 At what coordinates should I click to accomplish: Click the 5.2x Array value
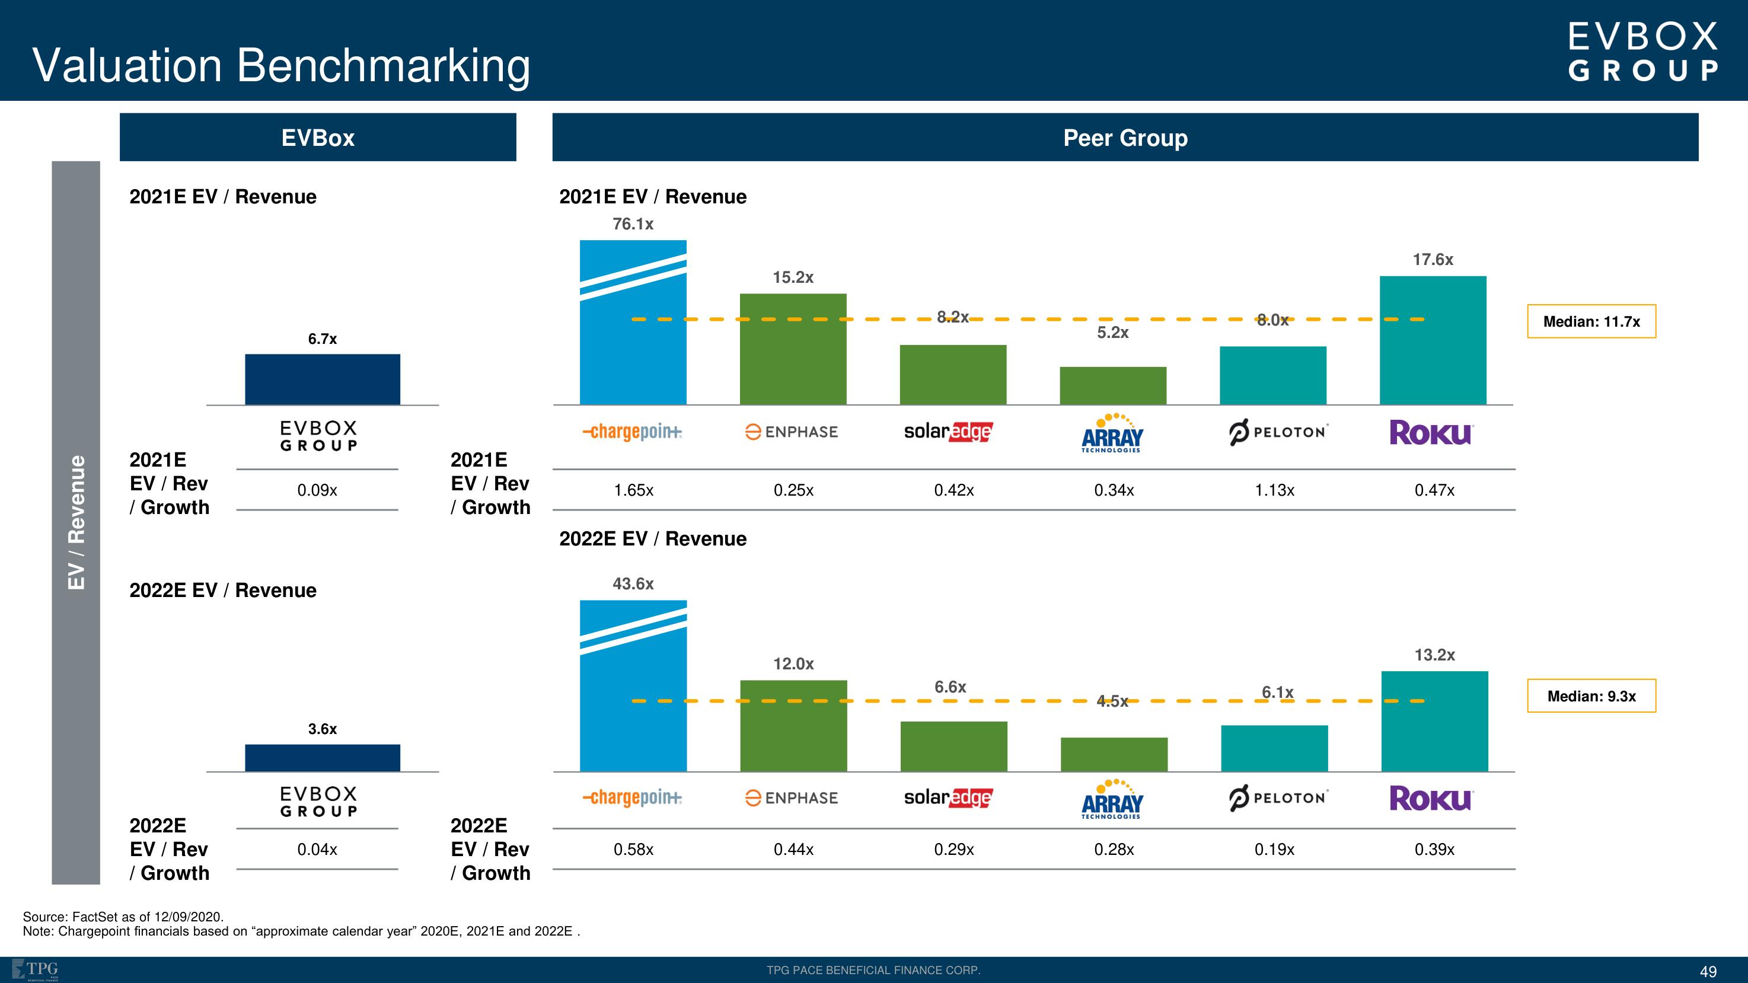point(1113,333)
